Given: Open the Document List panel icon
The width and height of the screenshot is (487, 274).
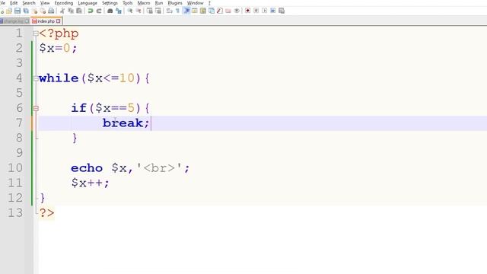Looking at the screenshot, I should pyautogui.click(x=212, y=11).
